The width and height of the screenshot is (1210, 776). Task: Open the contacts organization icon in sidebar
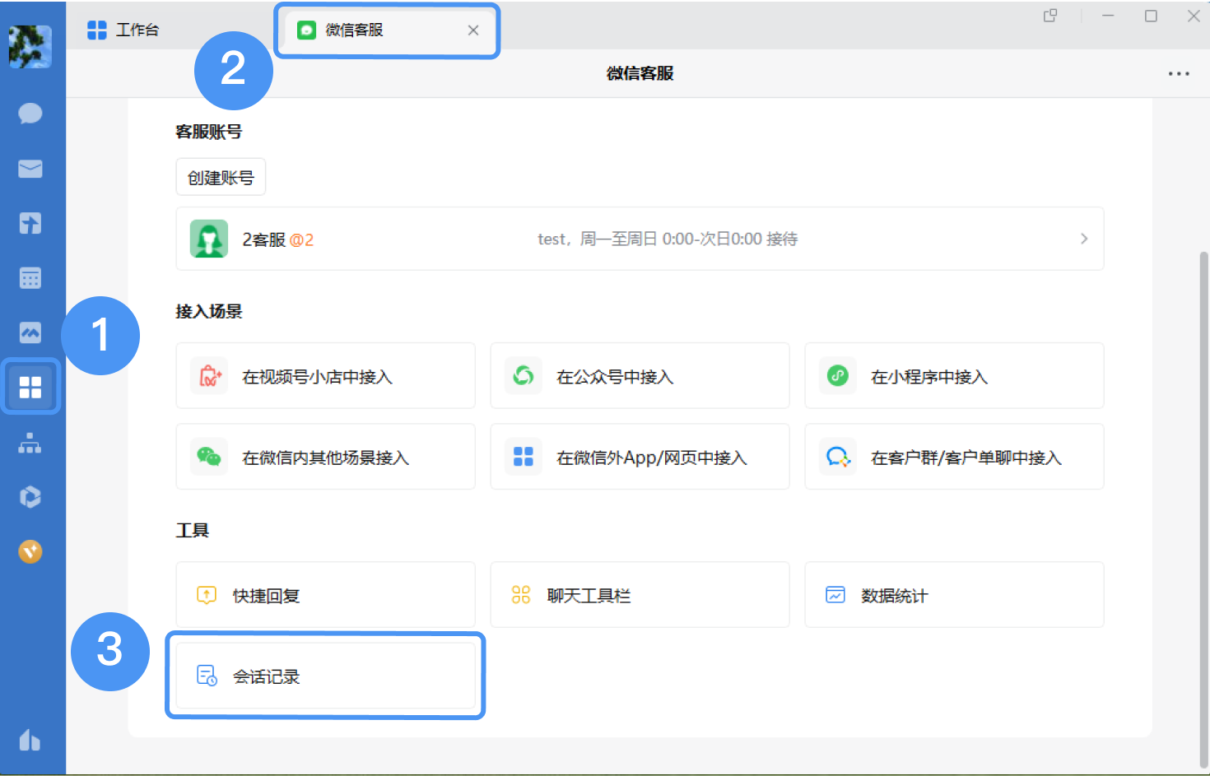point(30,443)
